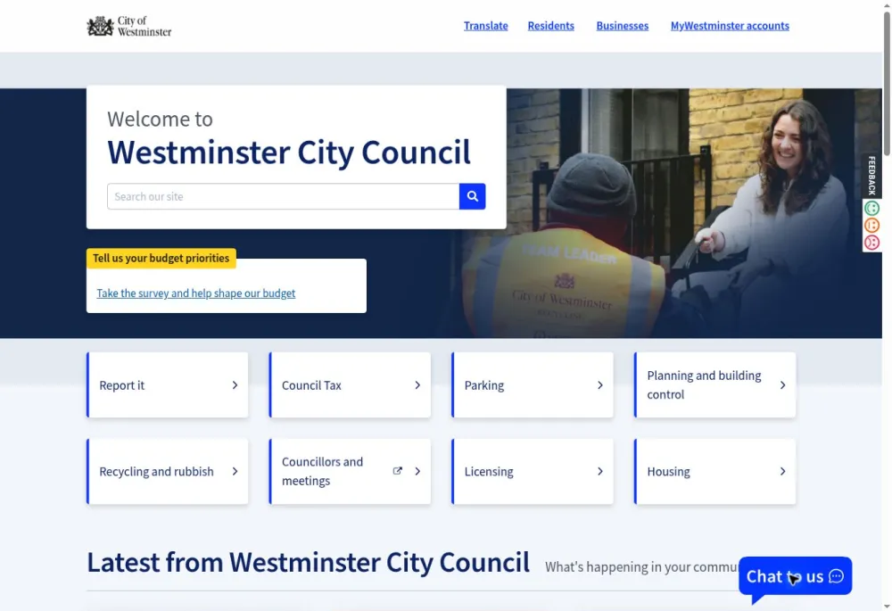
Task: Click the scrollbar down arrow
Action: click(887, 607)
